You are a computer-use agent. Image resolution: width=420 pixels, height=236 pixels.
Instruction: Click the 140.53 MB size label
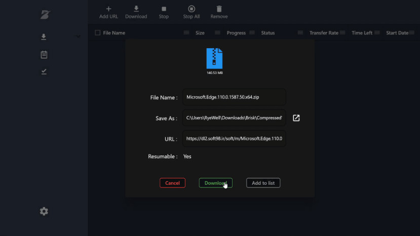(x=214, y=73)
